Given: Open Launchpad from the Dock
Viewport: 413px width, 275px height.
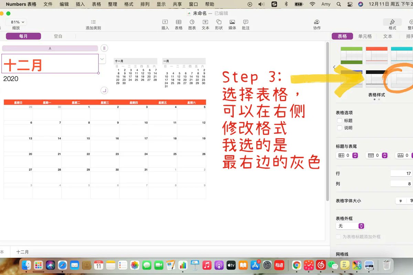Looking at the screenshot, I should point(39,265).
